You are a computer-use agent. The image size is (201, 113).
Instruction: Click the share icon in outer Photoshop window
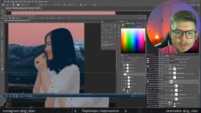tap(198, 5)
